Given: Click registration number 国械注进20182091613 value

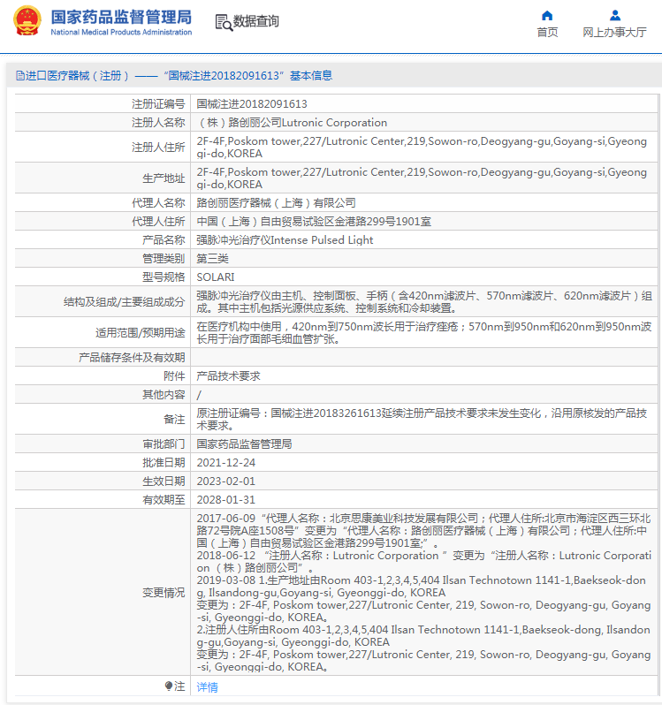Looking at the screenshot, I should click(x=252, y=103).
